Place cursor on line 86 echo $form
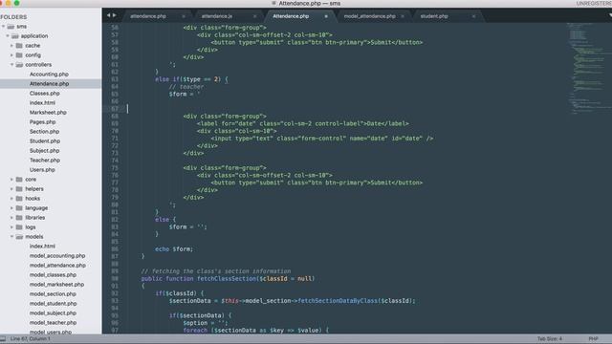Viewport: 612px width, 344px height. click(x=174, y=249)
